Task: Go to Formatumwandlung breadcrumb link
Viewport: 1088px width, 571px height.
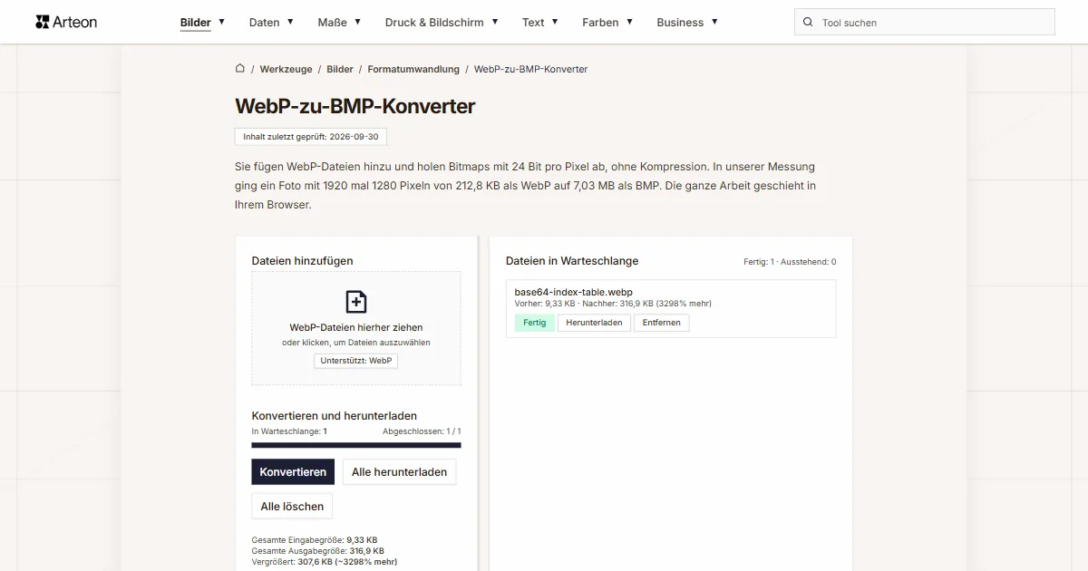Action: coord(413,69)
